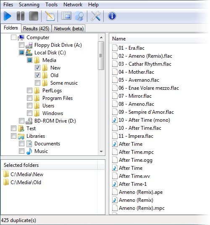This screenshot has height=225, width=210.
Task: Click the Media folder icon in tree
Action: click(x=37, y=60)
